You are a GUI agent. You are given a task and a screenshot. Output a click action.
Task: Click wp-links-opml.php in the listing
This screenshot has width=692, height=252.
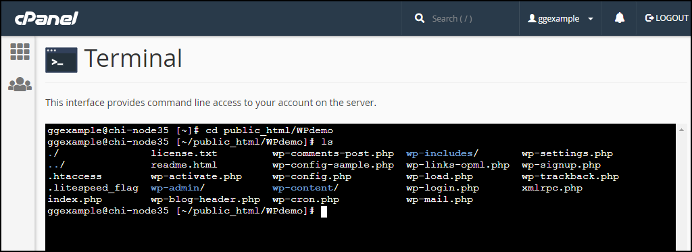[x=458, y=165]
